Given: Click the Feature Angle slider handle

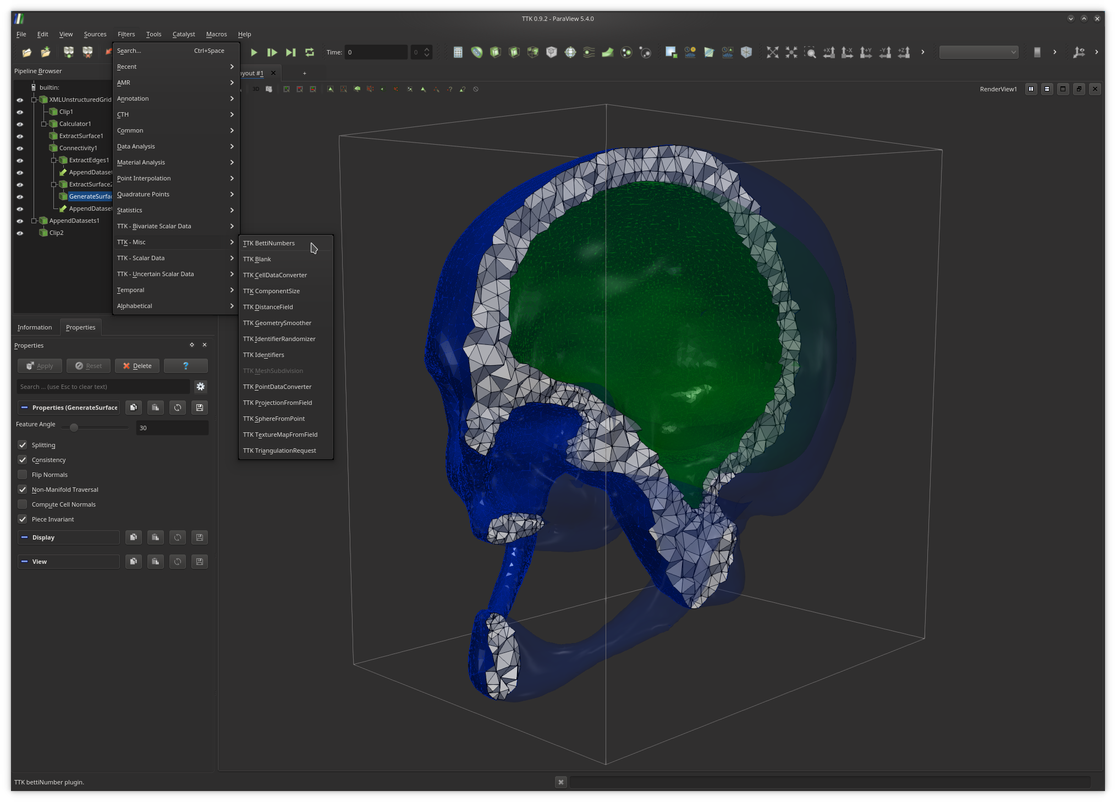Looking at the screenshot, I should pyautogui.click(x=74, y=427).
